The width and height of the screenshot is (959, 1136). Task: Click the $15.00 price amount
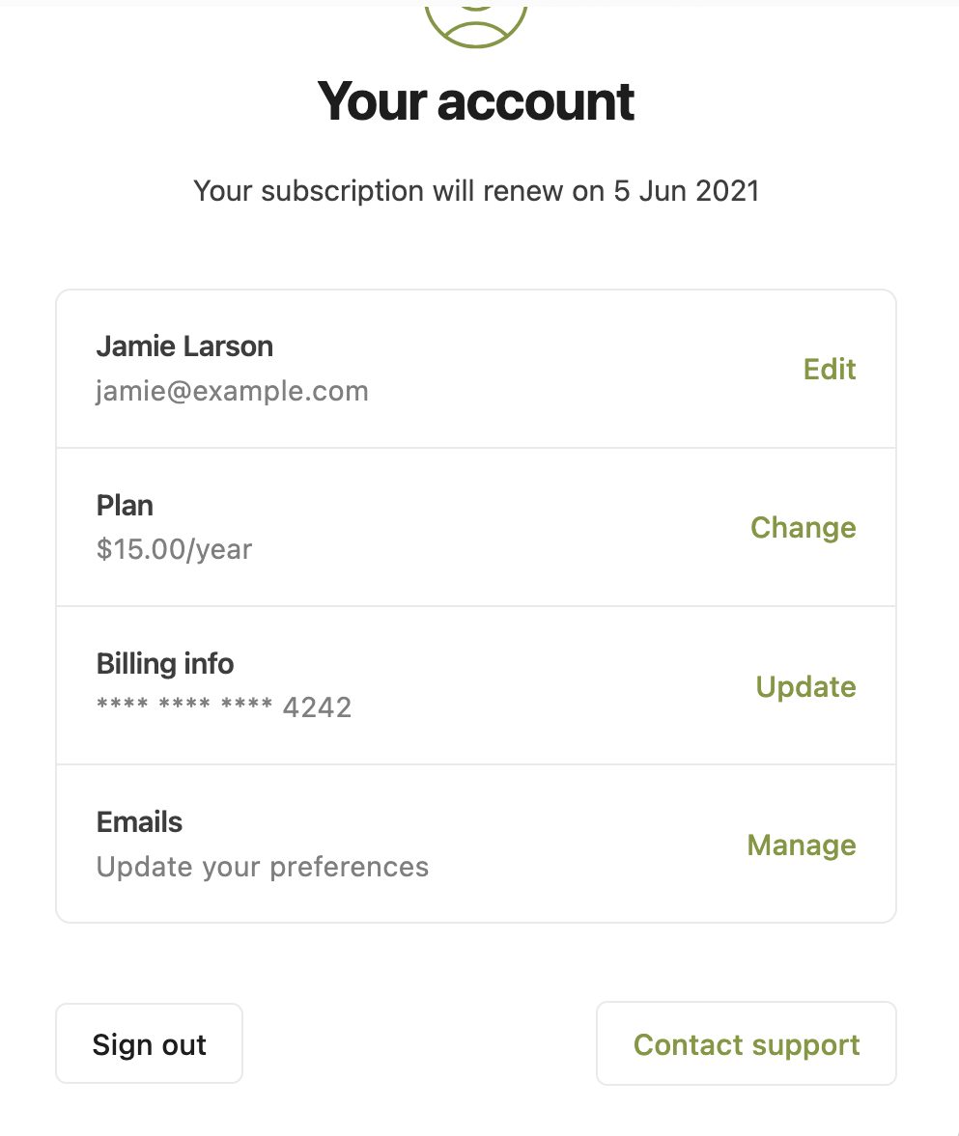click(140, 549)
